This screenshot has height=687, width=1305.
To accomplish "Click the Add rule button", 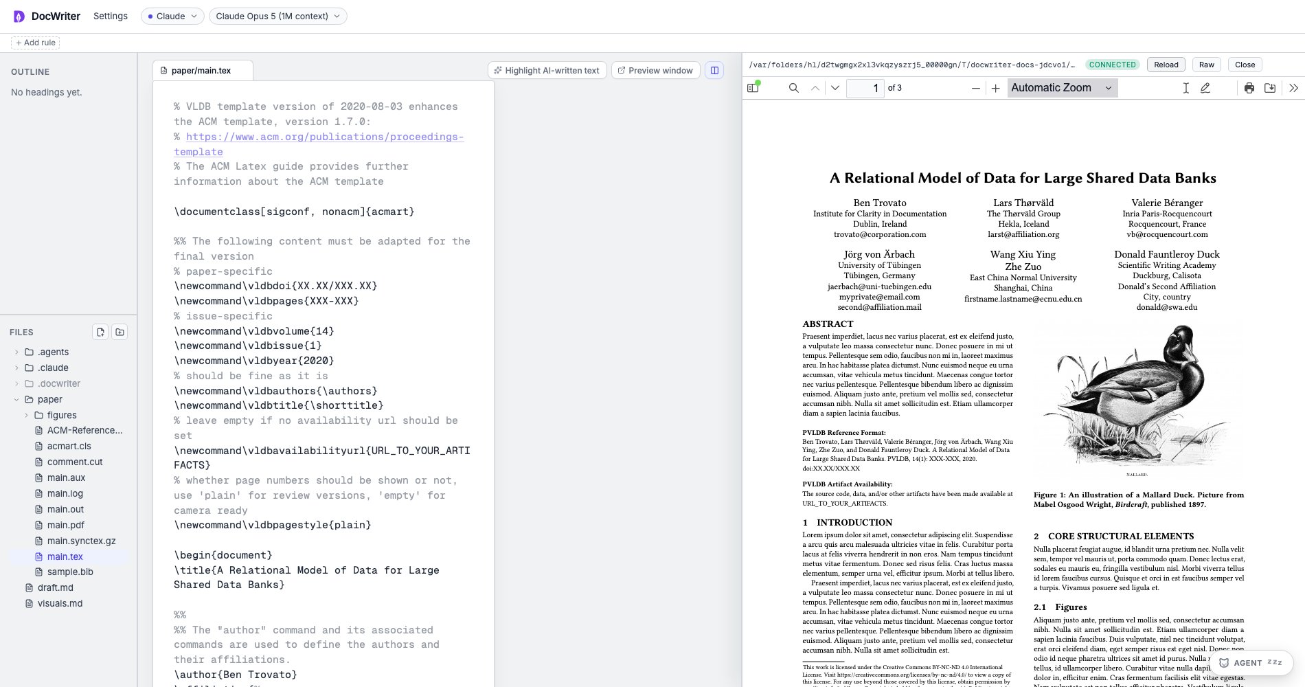I will coord(35,43).
